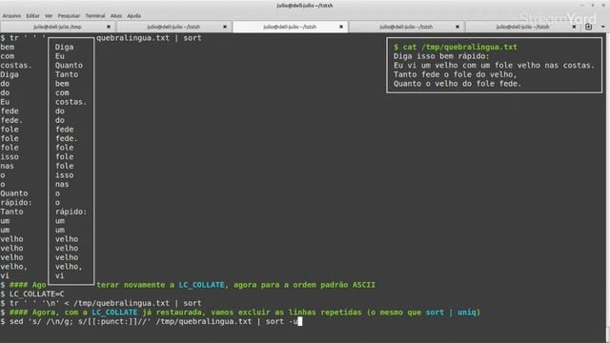The height and width of the screenshot is (343, 610).
Task: Open the tab list dropdown arrow
Action: click(x=603, y=27)
